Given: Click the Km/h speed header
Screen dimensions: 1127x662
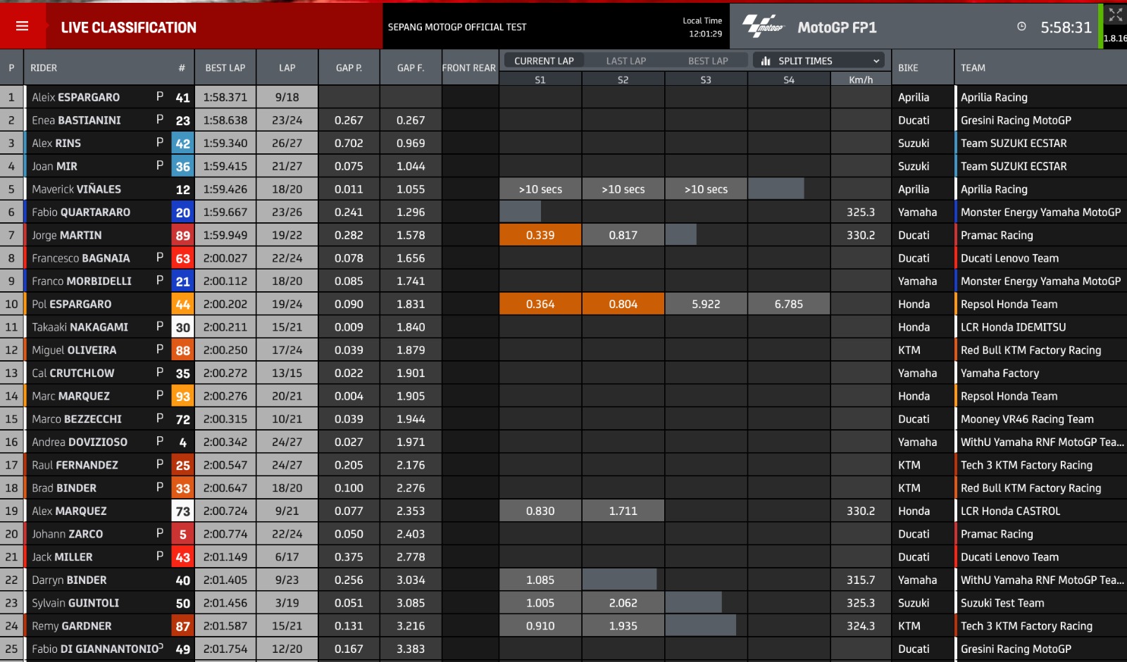Looking at the screenshot, I should point(861,79).
